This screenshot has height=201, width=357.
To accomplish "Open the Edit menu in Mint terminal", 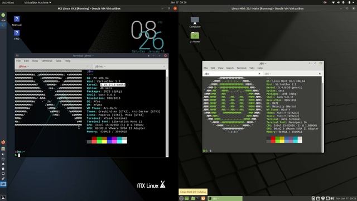I will point(213,68).
